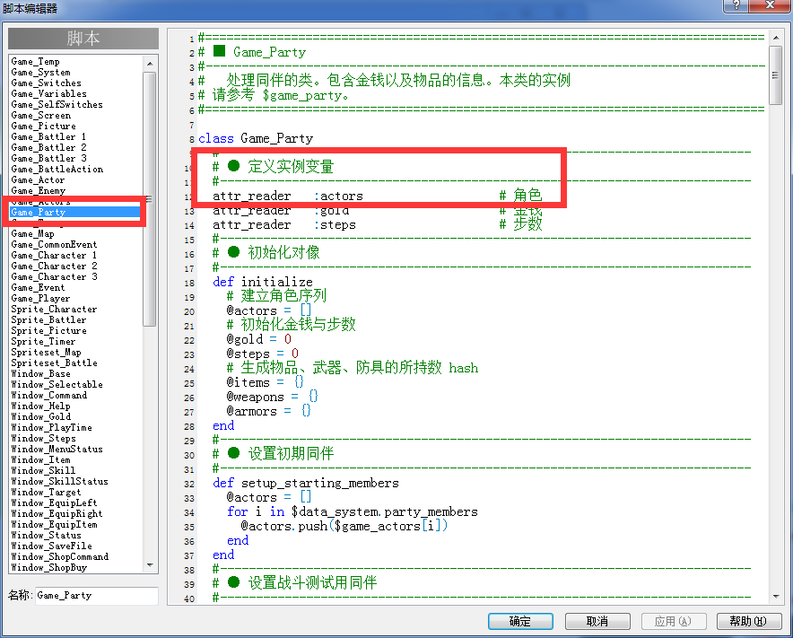Click the 取消 cancel button
This screenshot has height=638, width=793.
[x=597, y=621]
